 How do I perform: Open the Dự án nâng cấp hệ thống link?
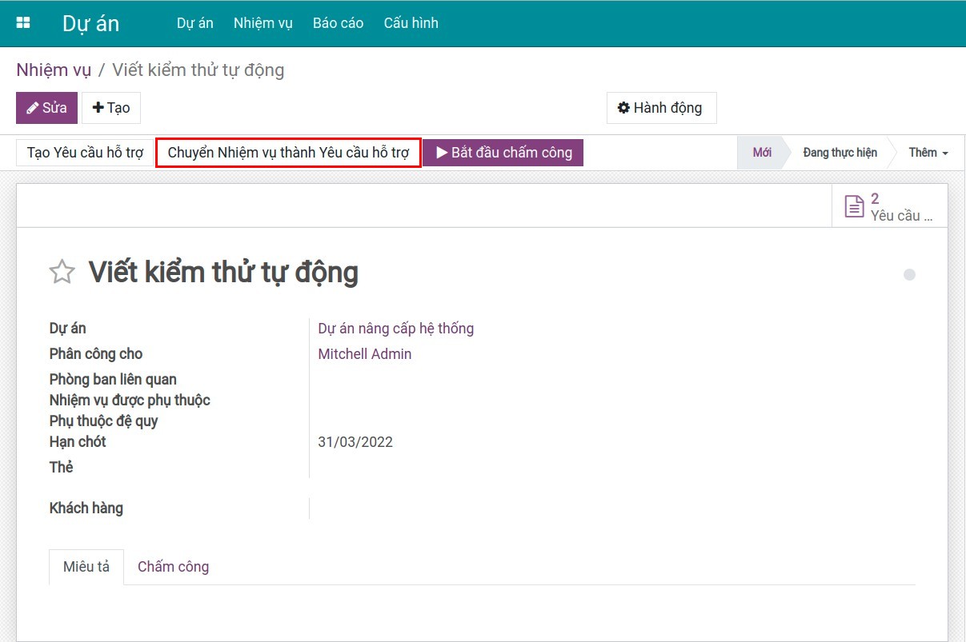[395, 329]
